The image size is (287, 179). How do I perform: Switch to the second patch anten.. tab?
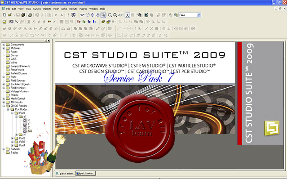tap(86, 173)
